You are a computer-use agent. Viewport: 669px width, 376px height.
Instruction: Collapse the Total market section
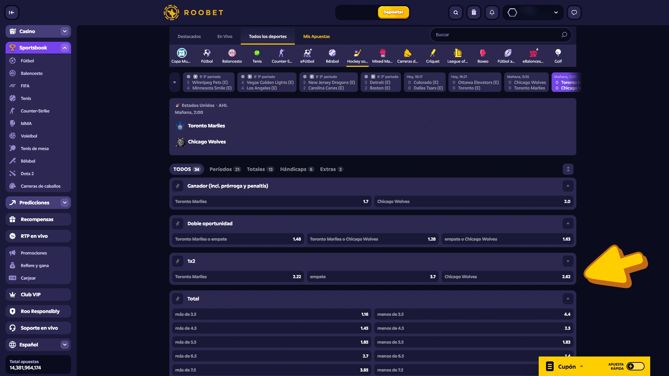[568, 299]
